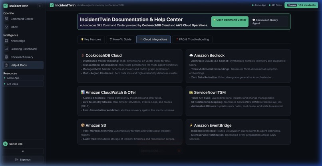Click the Amazon Bedrock cloud icon

[x=191, y=55]
